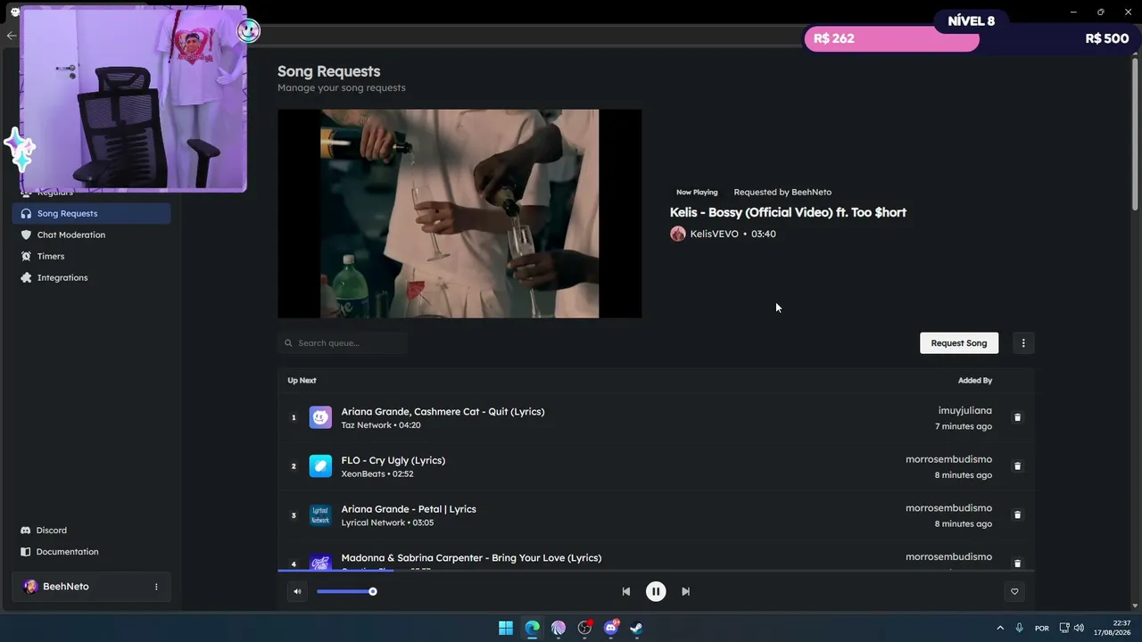This screenshot has height=642, width=1142.
Task: Click the KelisVEVO channel name
Action: pyautogui.click(x=715, y=234)
